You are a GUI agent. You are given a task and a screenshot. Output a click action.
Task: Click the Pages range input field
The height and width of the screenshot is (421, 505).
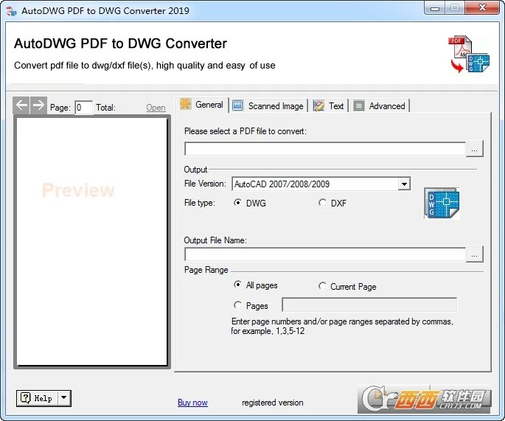(369, 305)
